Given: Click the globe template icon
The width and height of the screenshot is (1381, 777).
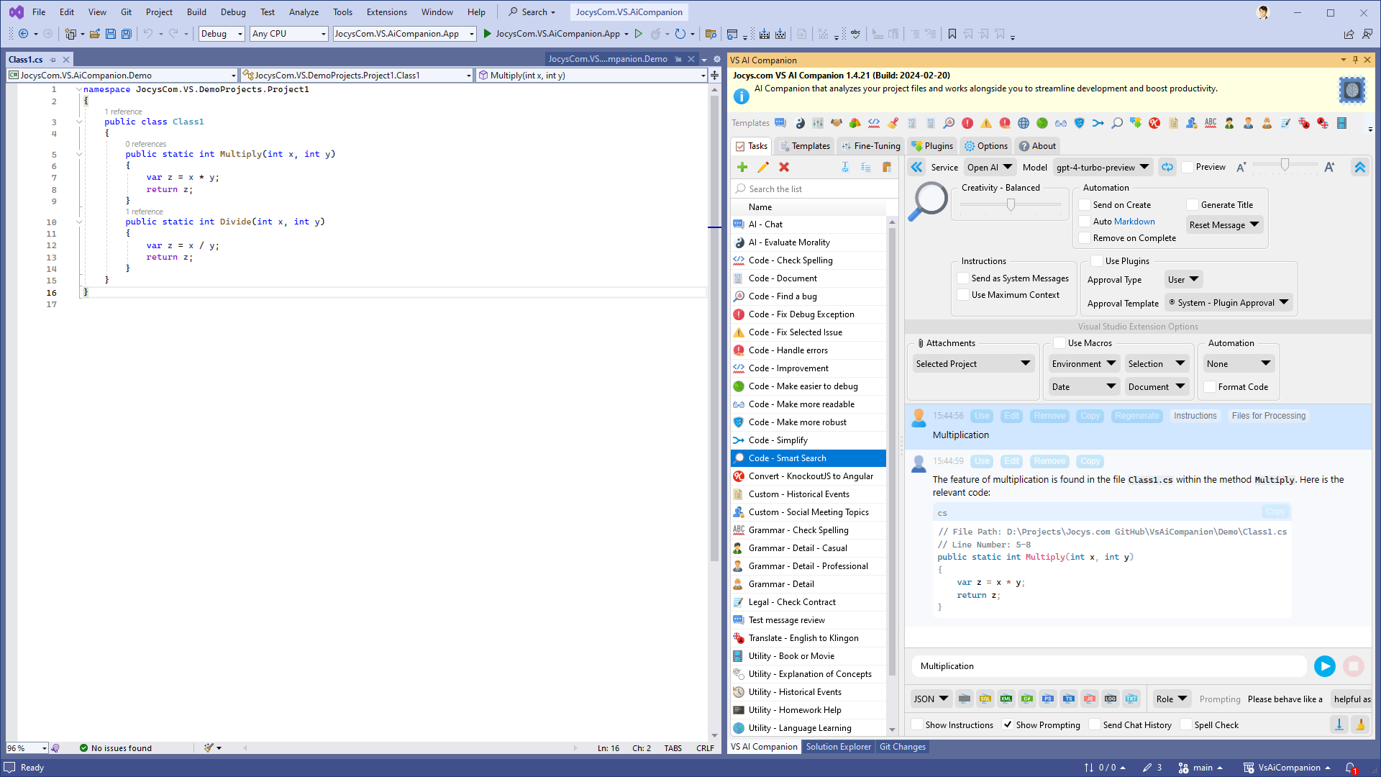Looking at the screenshot, I should click(1024, 123).
